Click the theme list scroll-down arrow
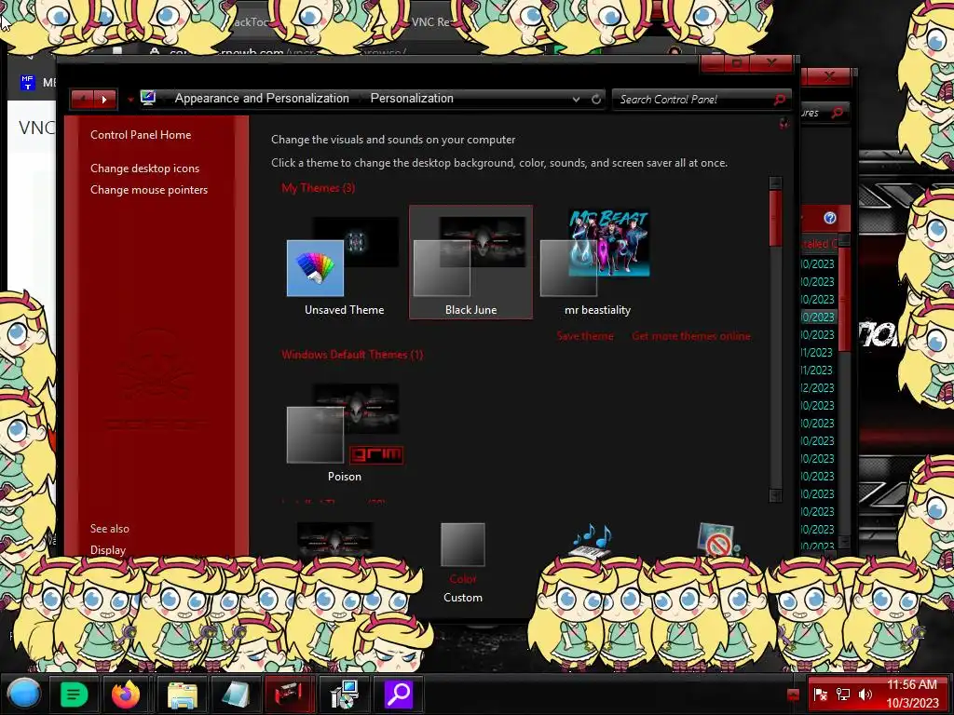The image size is (954, 715). click(775, 495)
